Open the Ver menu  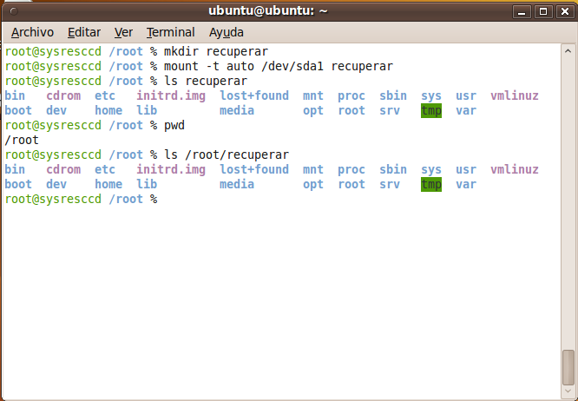pyautogui.click(x=123, y=32)
